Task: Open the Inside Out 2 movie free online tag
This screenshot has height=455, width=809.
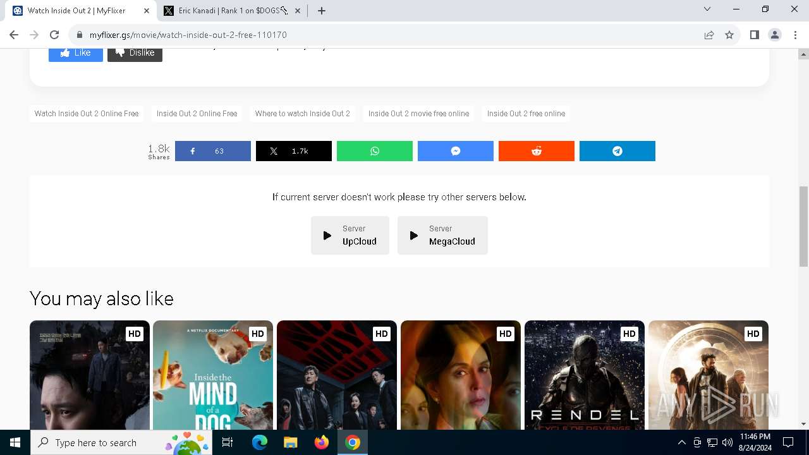Action: coord(418,114)
